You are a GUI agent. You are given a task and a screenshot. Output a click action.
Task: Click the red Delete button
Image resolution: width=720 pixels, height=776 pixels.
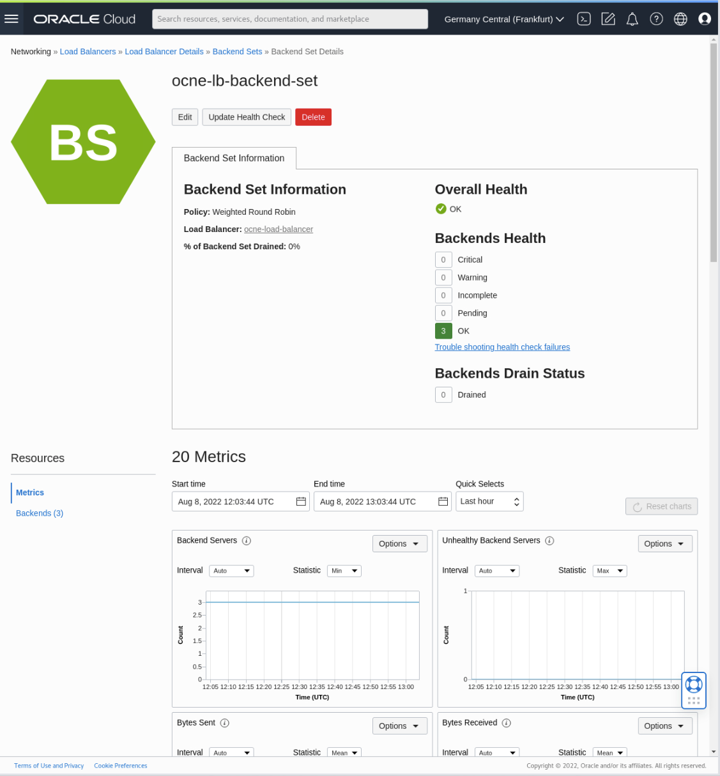[313, 117]
